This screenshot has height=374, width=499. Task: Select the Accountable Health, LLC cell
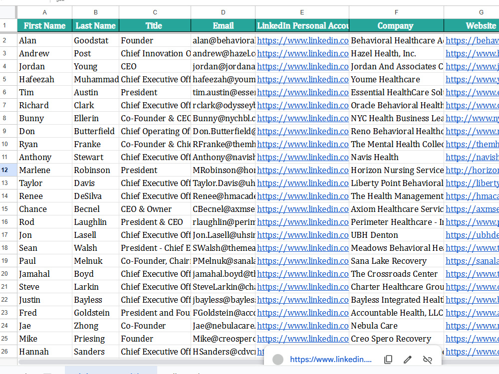396,313
